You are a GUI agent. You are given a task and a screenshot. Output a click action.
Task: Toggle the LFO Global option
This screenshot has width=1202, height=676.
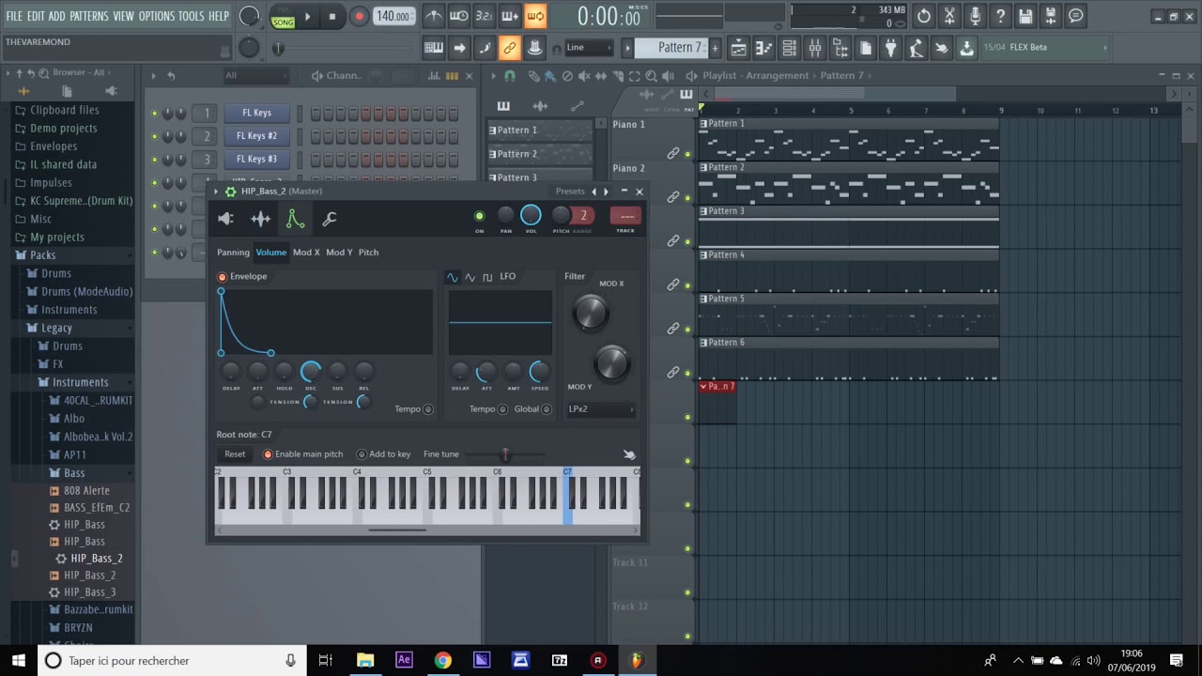pos(547,409)
